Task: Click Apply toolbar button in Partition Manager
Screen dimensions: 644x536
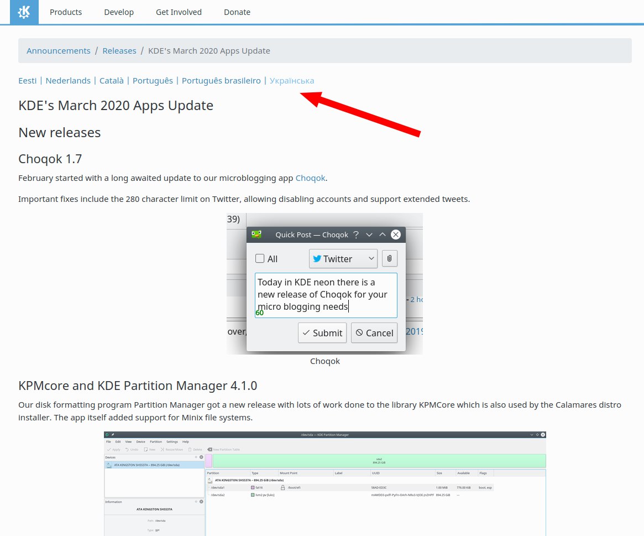Action: 114,450
